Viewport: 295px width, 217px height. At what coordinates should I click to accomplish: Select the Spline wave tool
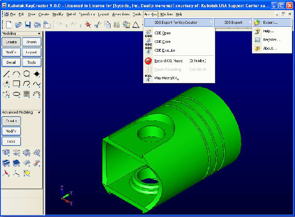37,84
